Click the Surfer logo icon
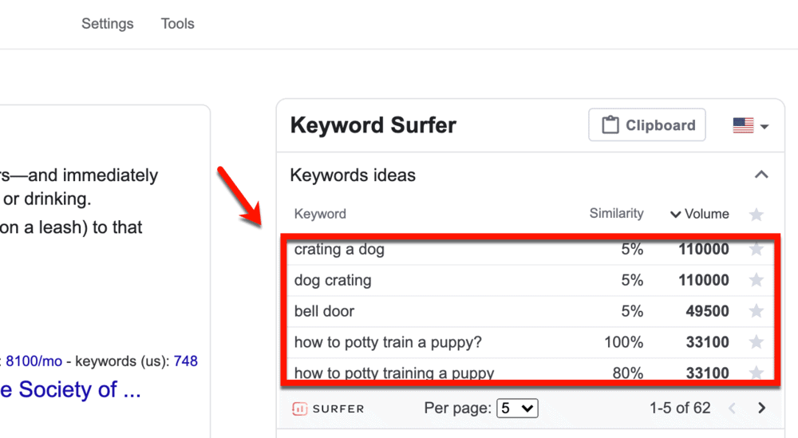The width and height of the screenshot is (798, 438). tap(300, 408)
